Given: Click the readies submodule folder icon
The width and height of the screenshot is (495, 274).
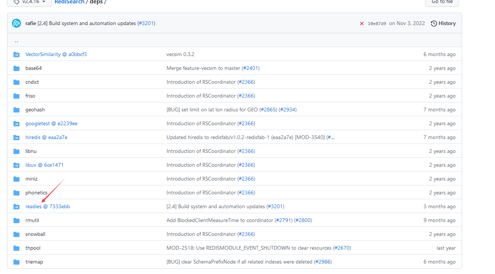Looking at the screenshot, I should point(16,207).
